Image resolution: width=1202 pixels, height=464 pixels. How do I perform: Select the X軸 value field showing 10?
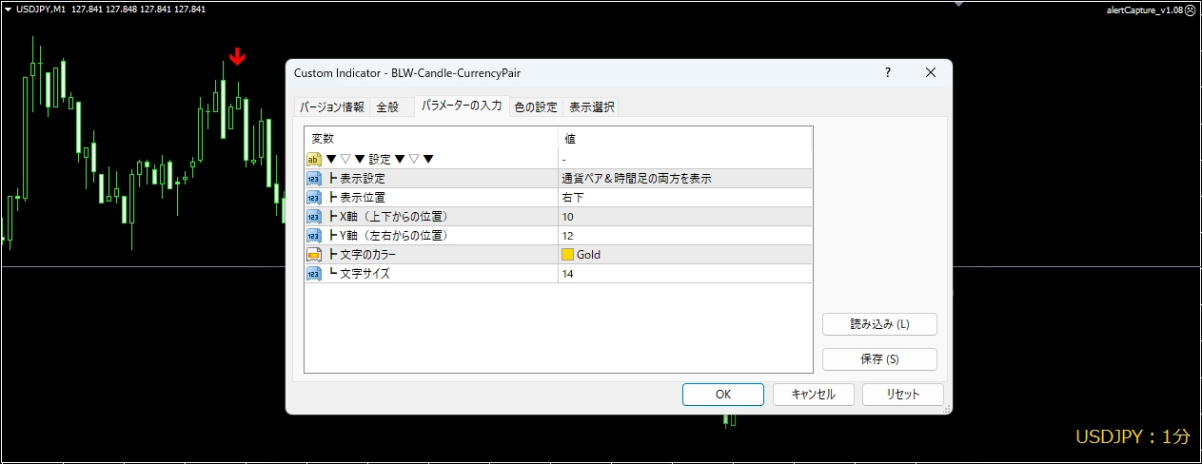(684, 217)
